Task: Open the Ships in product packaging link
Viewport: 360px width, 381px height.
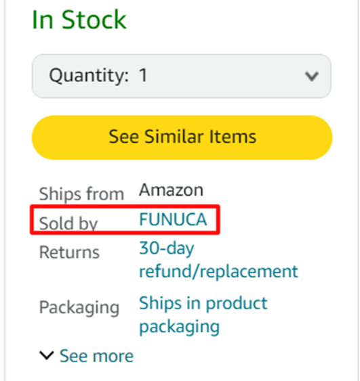Action: pos(203,315)
